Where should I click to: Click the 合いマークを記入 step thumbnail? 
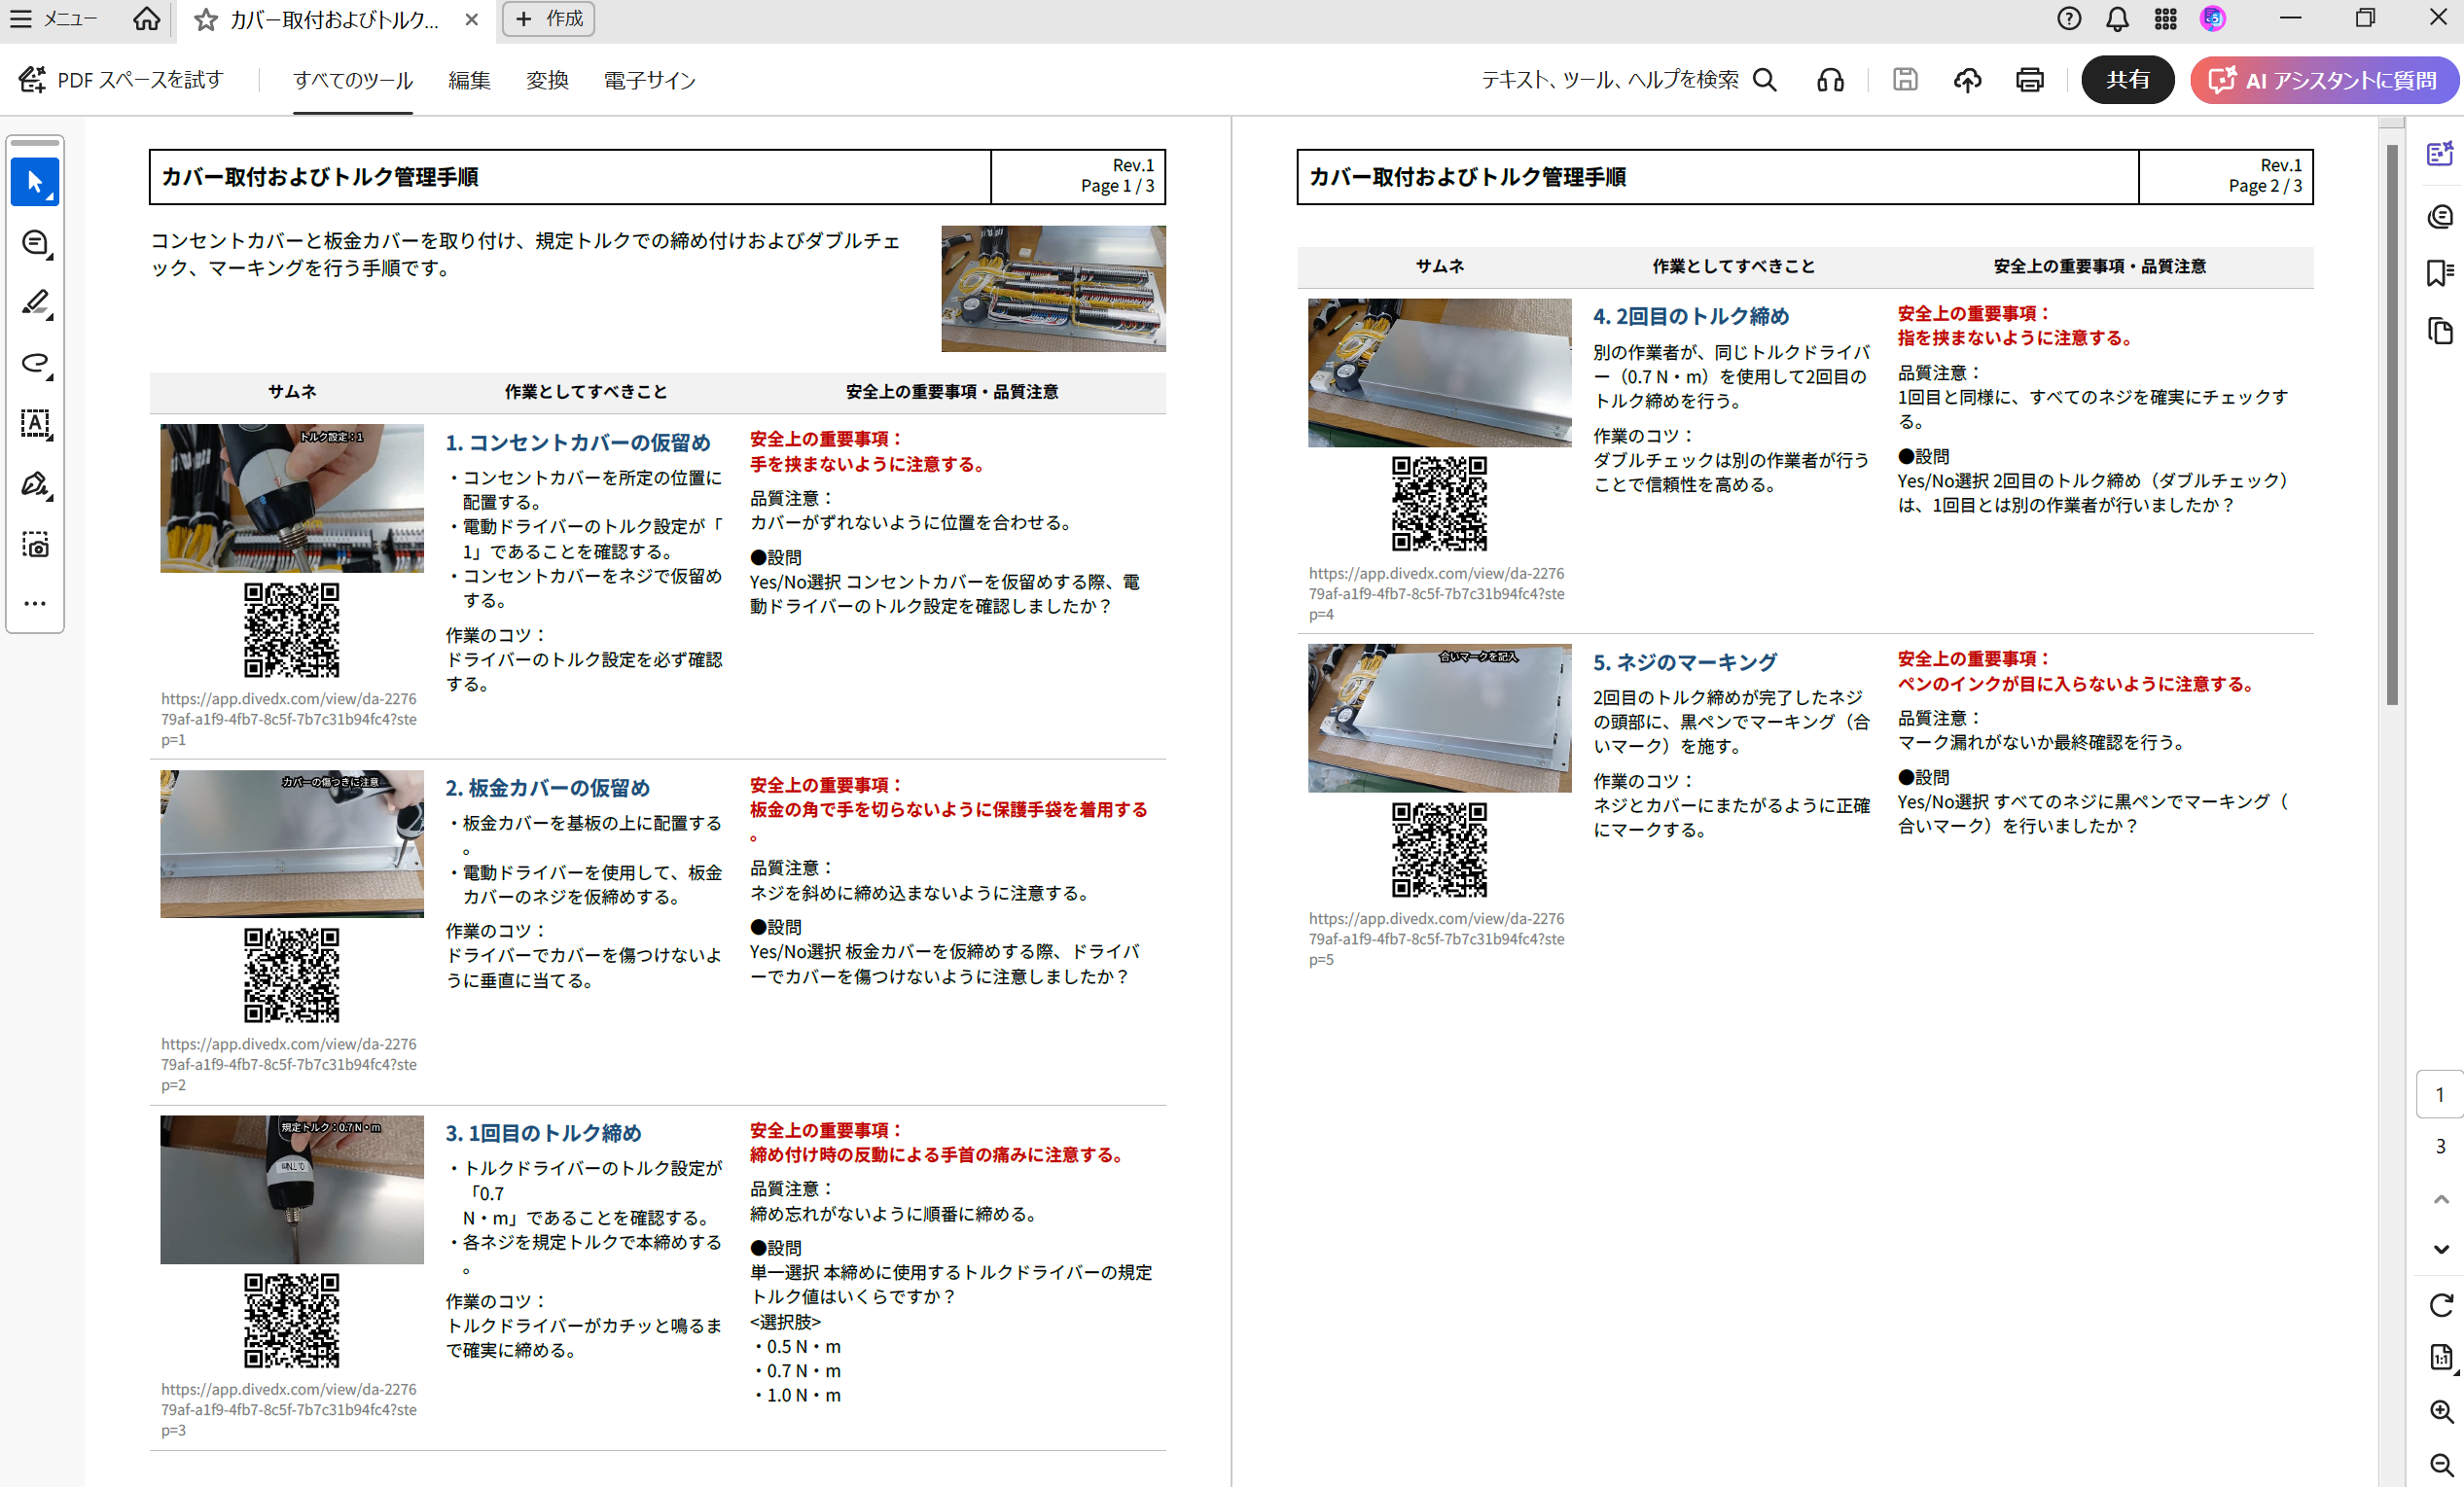tap(1440, 718)
